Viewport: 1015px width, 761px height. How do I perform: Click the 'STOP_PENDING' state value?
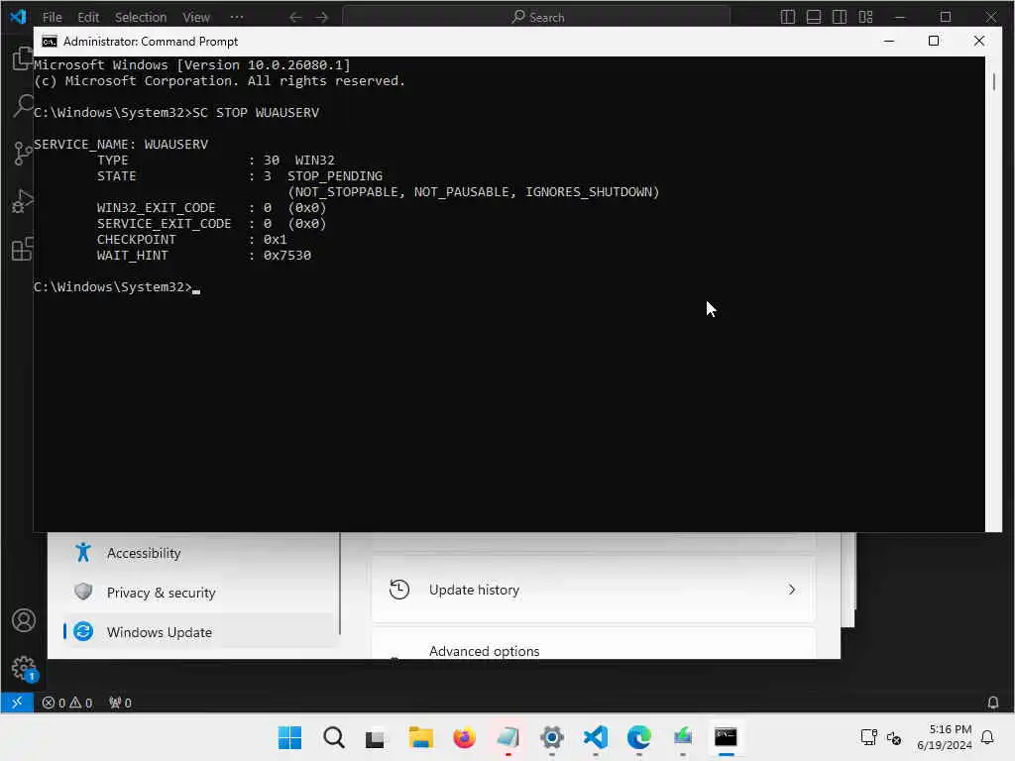point(335,176)
